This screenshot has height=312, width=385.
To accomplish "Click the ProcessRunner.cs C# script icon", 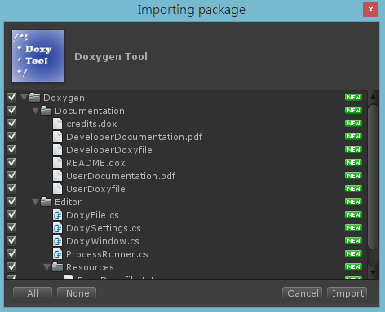I will tap(57, 254).
